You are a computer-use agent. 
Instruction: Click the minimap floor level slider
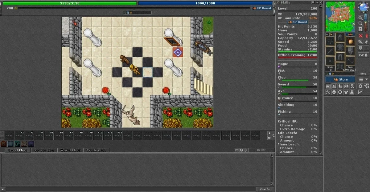pos(366,22)
